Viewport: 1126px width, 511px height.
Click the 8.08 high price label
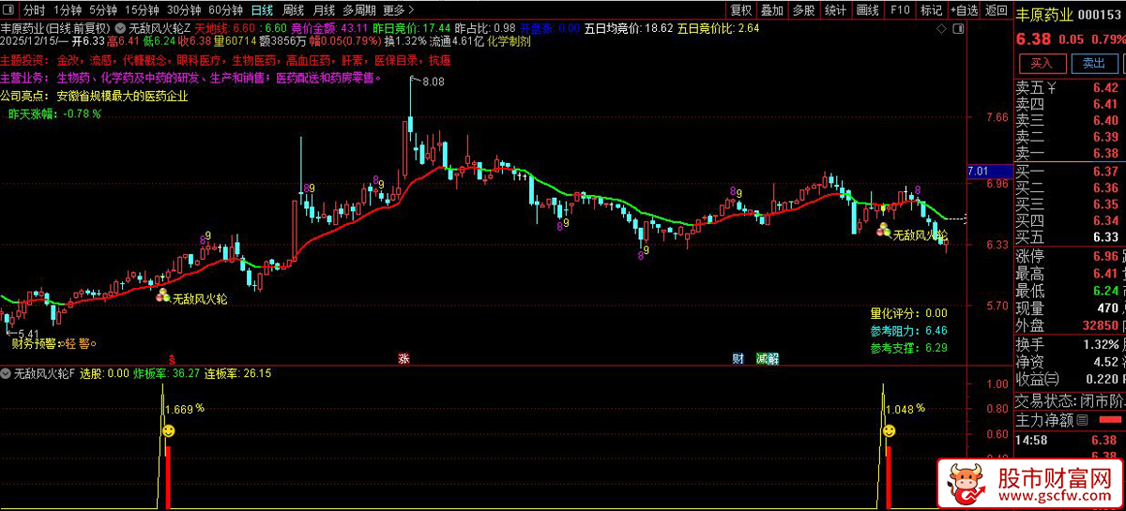click(x=433, y=83)
